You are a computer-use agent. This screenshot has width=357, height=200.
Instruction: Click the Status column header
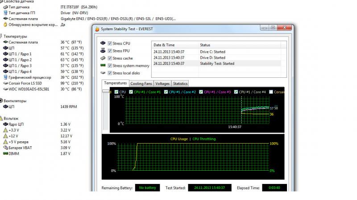[x=239, y=45]
